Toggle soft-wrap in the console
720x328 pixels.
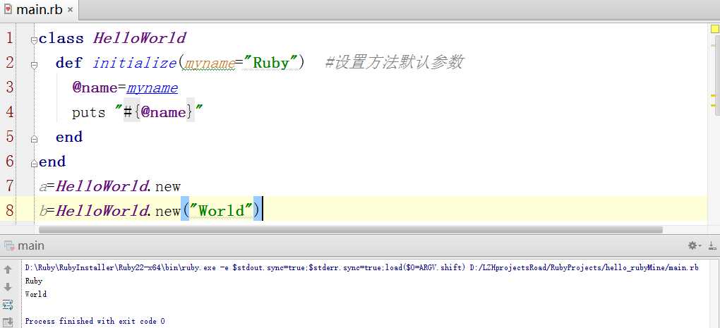coord(7,305)
